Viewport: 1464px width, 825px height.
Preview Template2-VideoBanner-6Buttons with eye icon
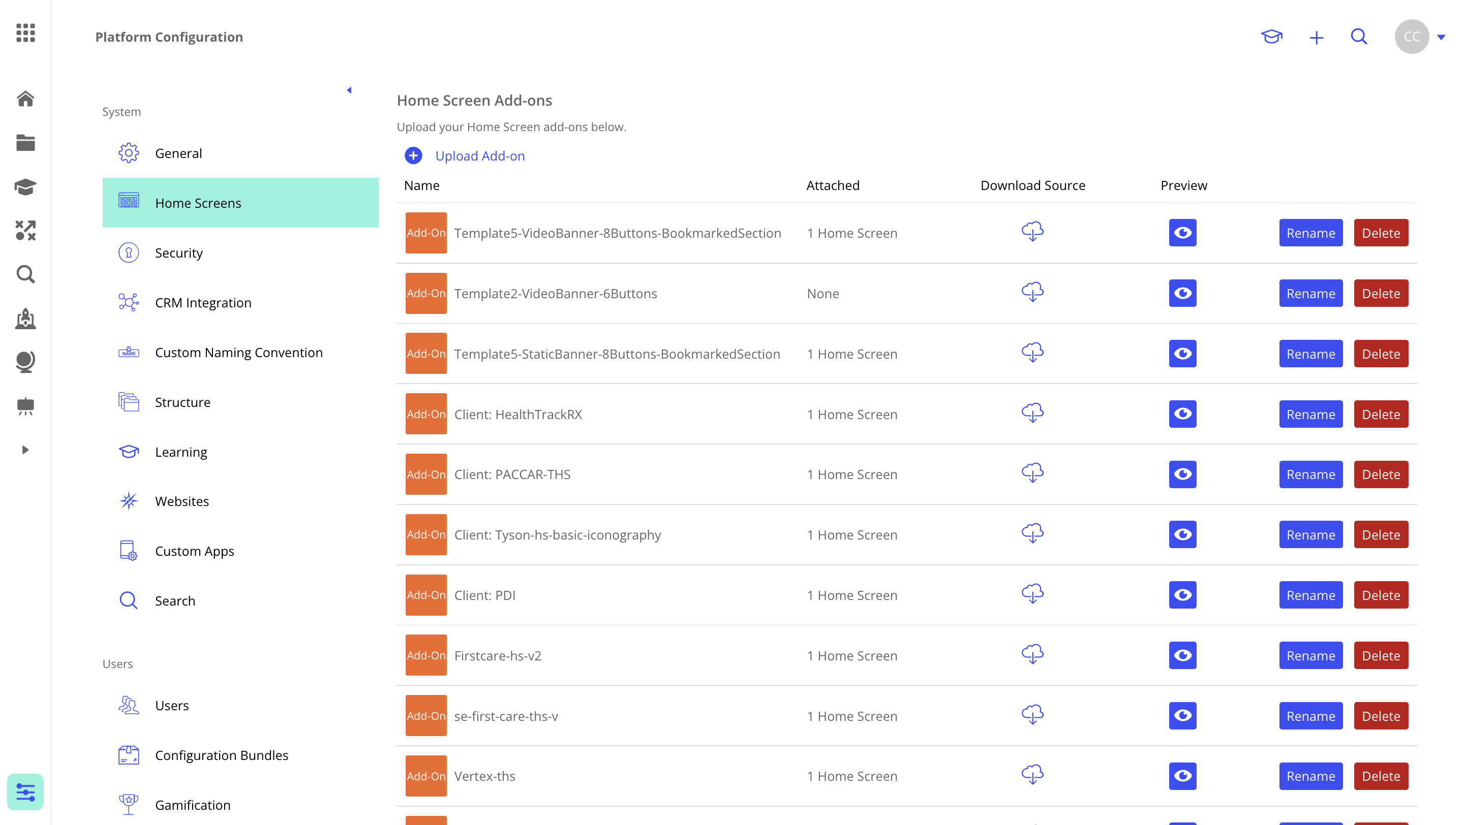[x=1182, y=293]
